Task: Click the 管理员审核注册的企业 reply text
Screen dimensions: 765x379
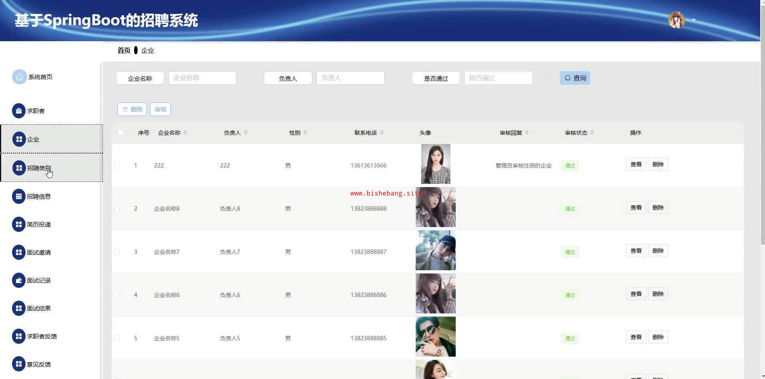Action: pyautogui.click(x=524, y=166)
